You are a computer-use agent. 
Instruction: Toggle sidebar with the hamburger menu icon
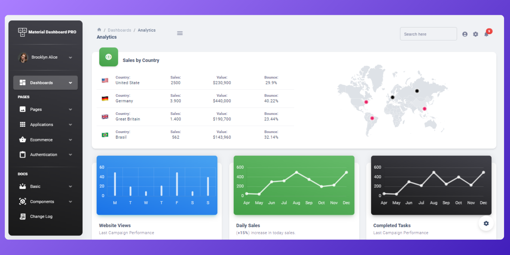tap(180, 33)
